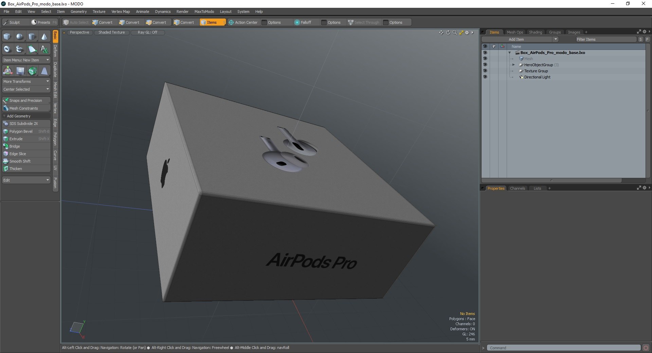Open the Add Item dropdown arrow
The height and width of the screenshot is (353, 652).
tap(556, 39)
